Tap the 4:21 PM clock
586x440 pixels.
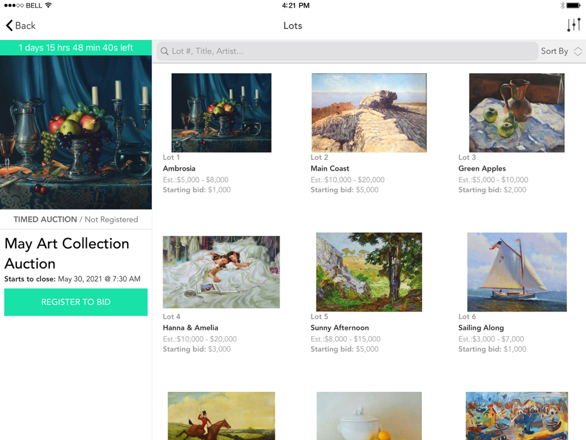pos(295,5)
